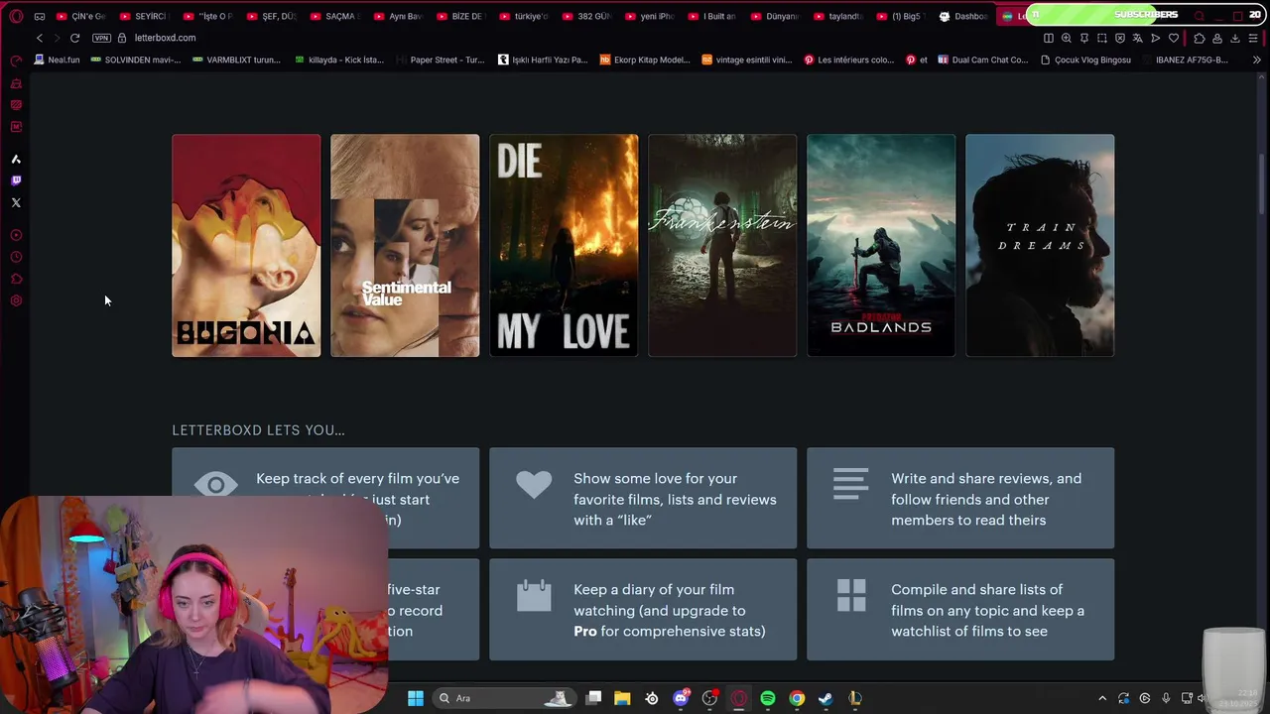1270x714 pixels.
Task: Click the heart icon on the like card
Action: coord(534,484)
